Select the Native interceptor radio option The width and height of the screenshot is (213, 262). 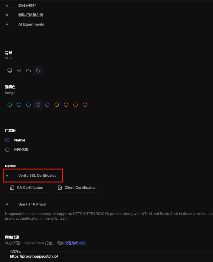pos(8,140)
